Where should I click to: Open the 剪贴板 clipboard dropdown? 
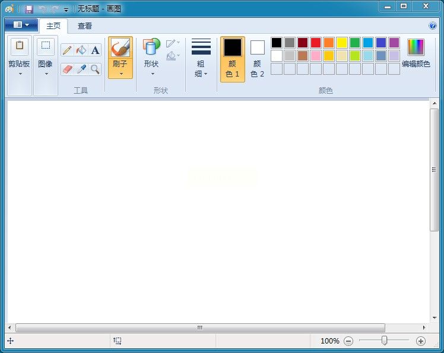tap(20, 74)
